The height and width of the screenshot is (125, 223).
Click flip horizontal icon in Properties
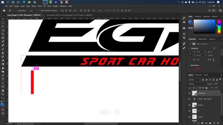[209, 60]
